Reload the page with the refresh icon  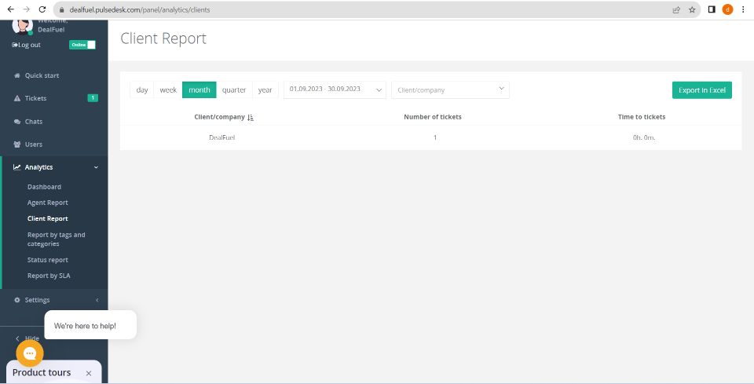point(42,9)
